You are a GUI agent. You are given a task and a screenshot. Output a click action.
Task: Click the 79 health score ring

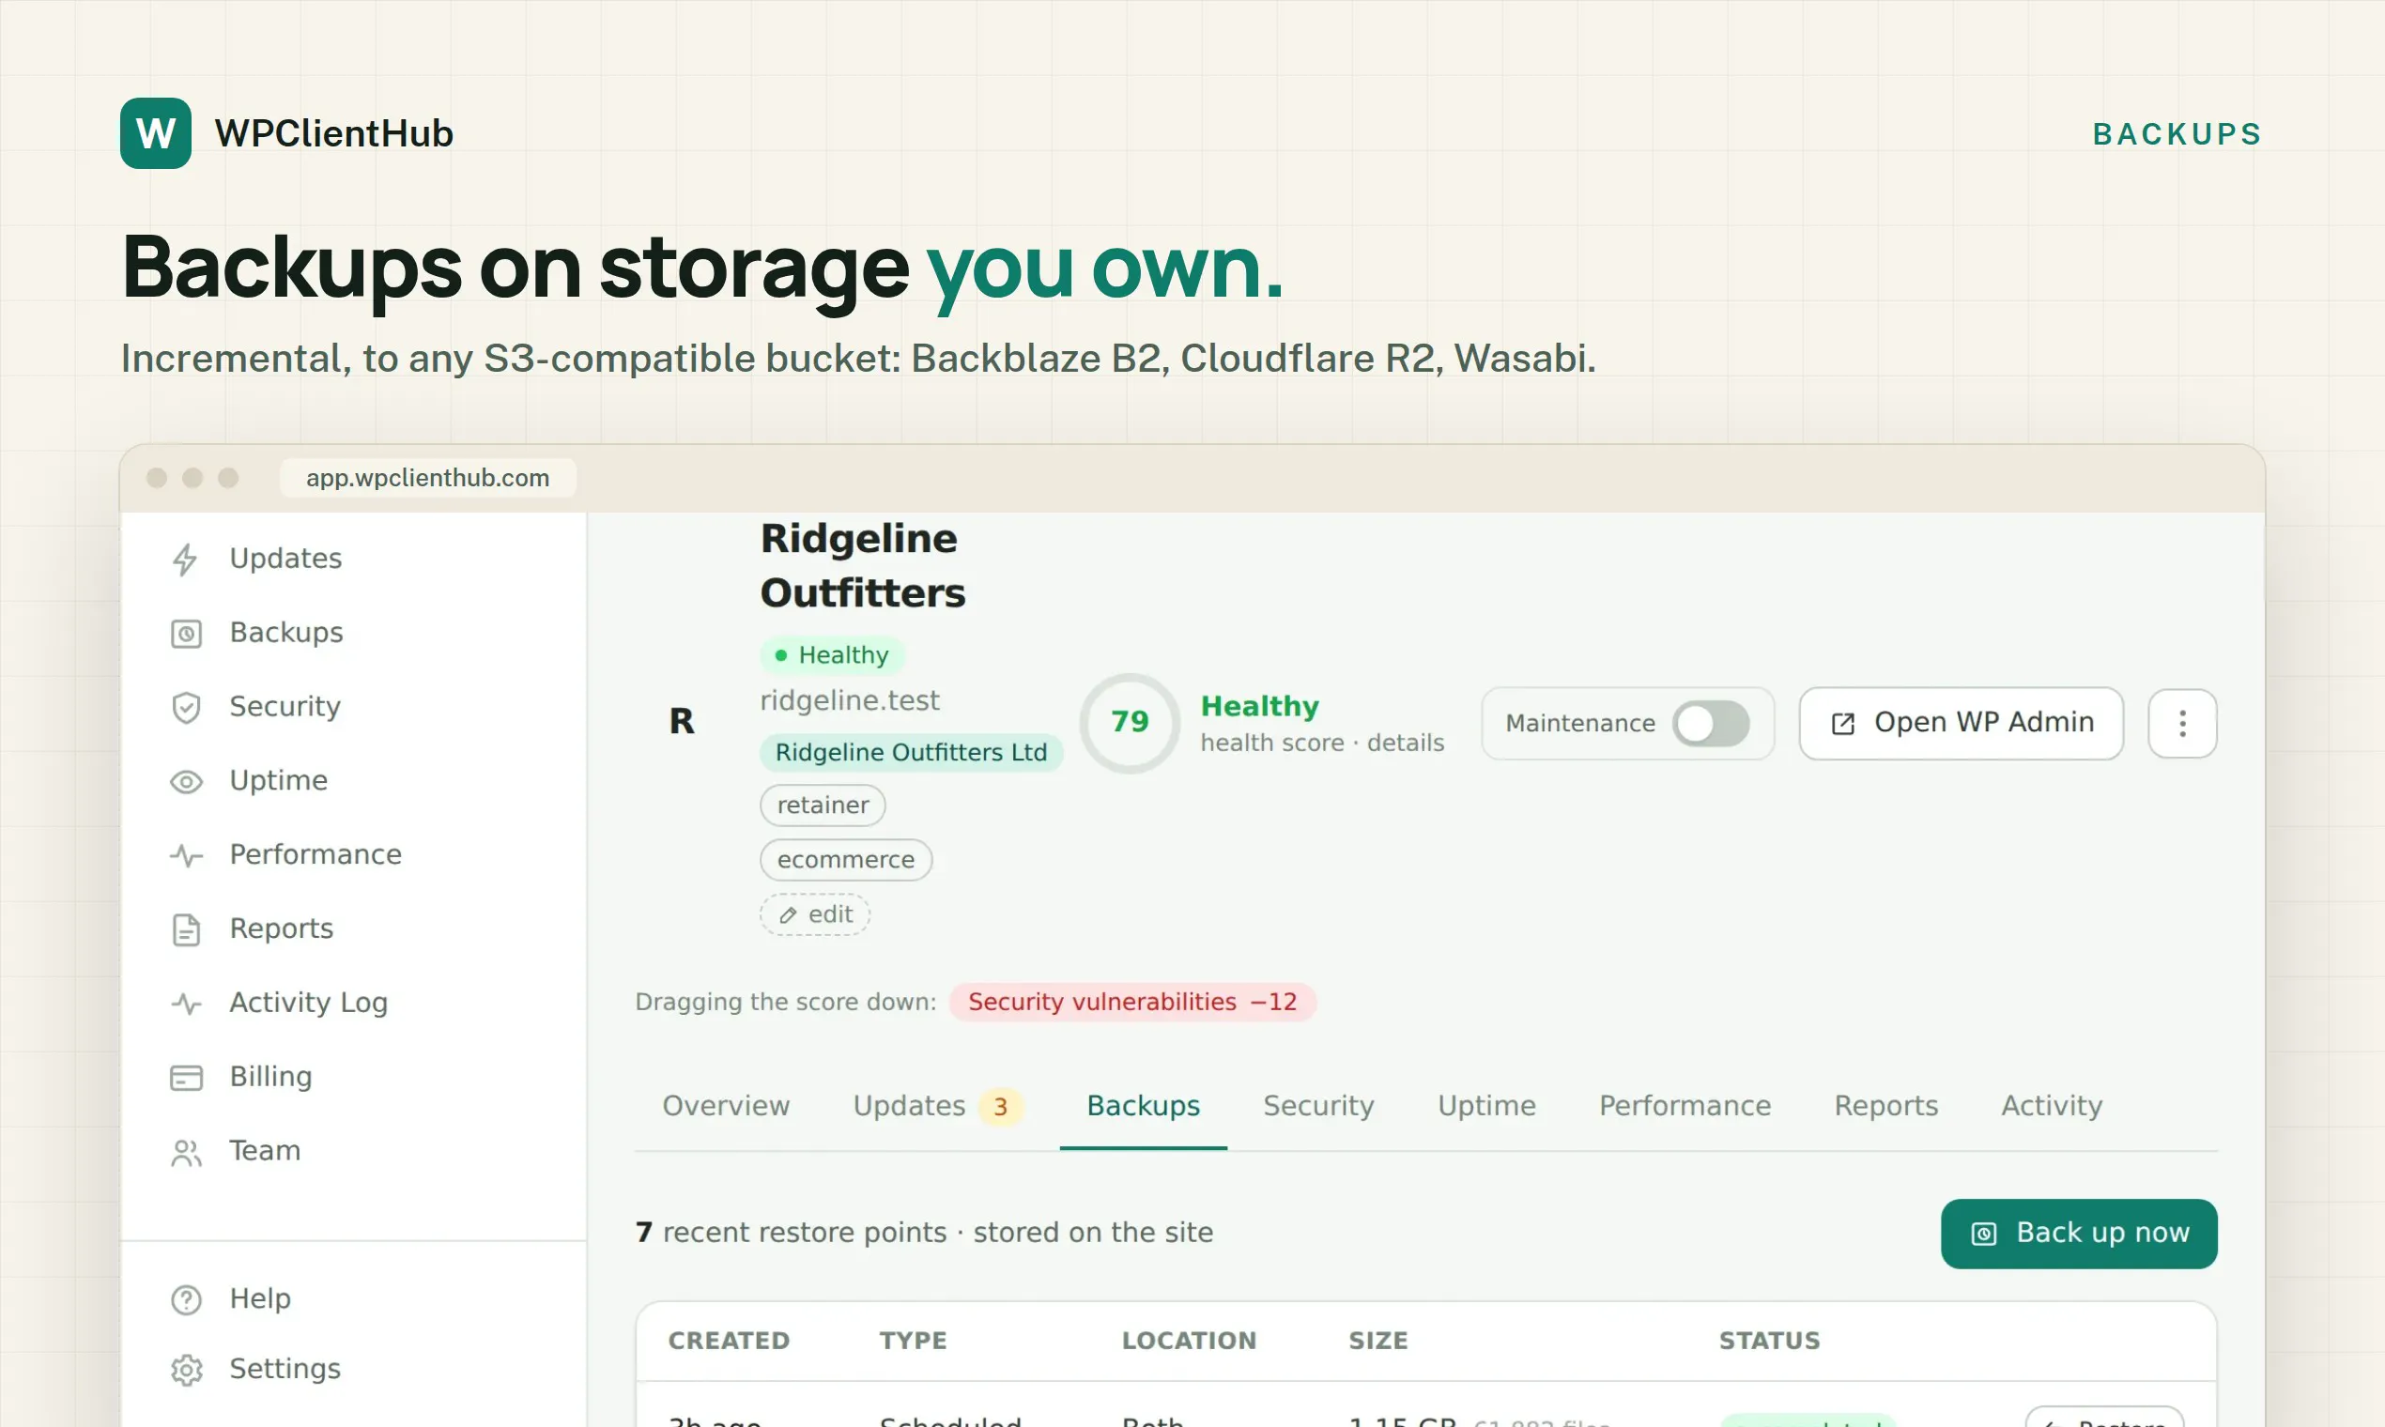pos(1129,722)
